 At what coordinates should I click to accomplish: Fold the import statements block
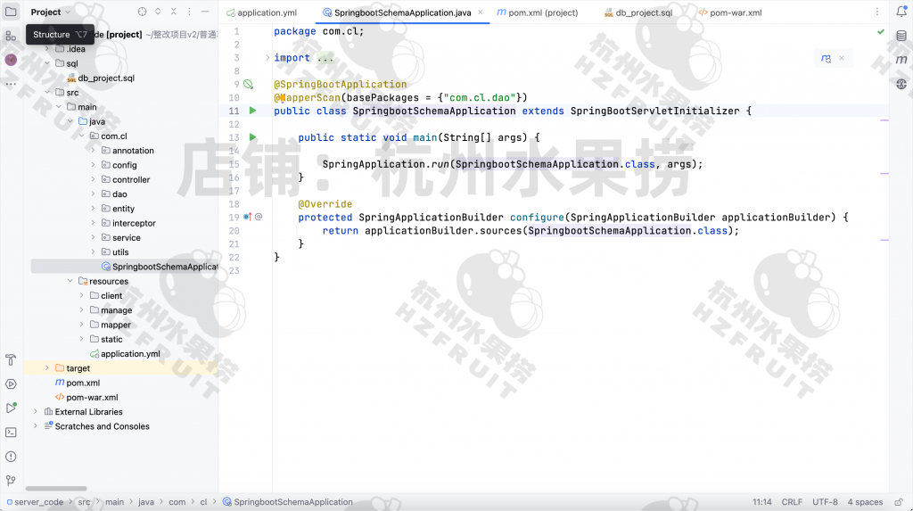pos(267,58)
